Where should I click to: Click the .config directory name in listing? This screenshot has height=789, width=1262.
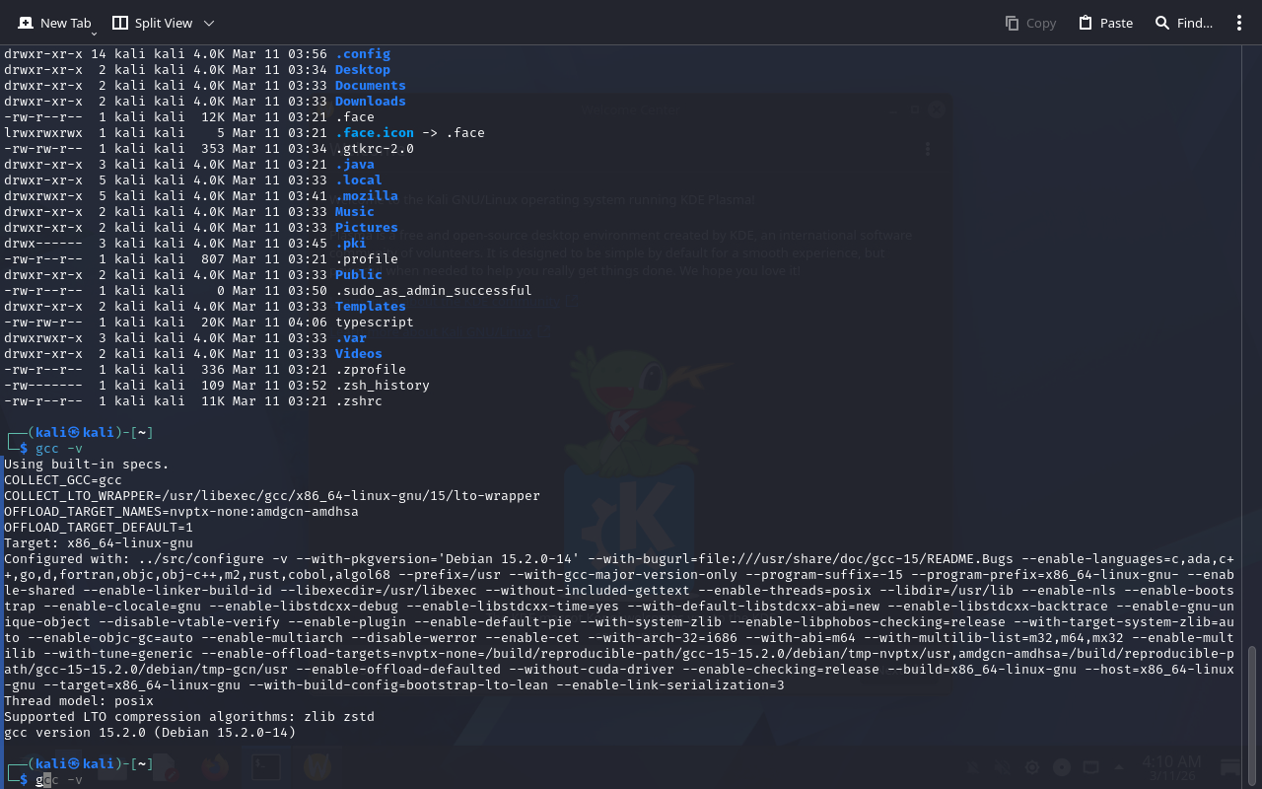click(x=363, y=54)
